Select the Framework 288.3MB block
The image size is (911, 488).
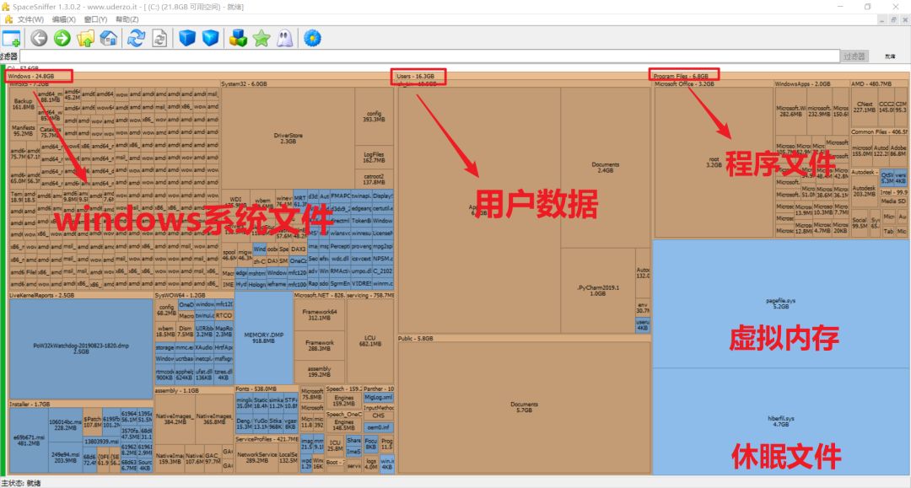319,346
